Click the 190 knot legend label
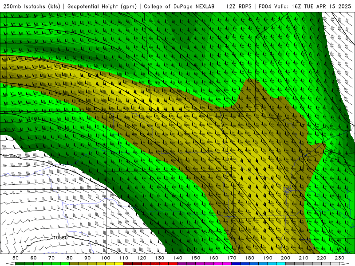355x266 pixels. click(x=268, y=258)
